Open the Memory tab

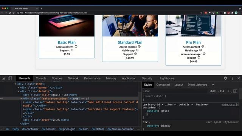click(x=111, y=78)
